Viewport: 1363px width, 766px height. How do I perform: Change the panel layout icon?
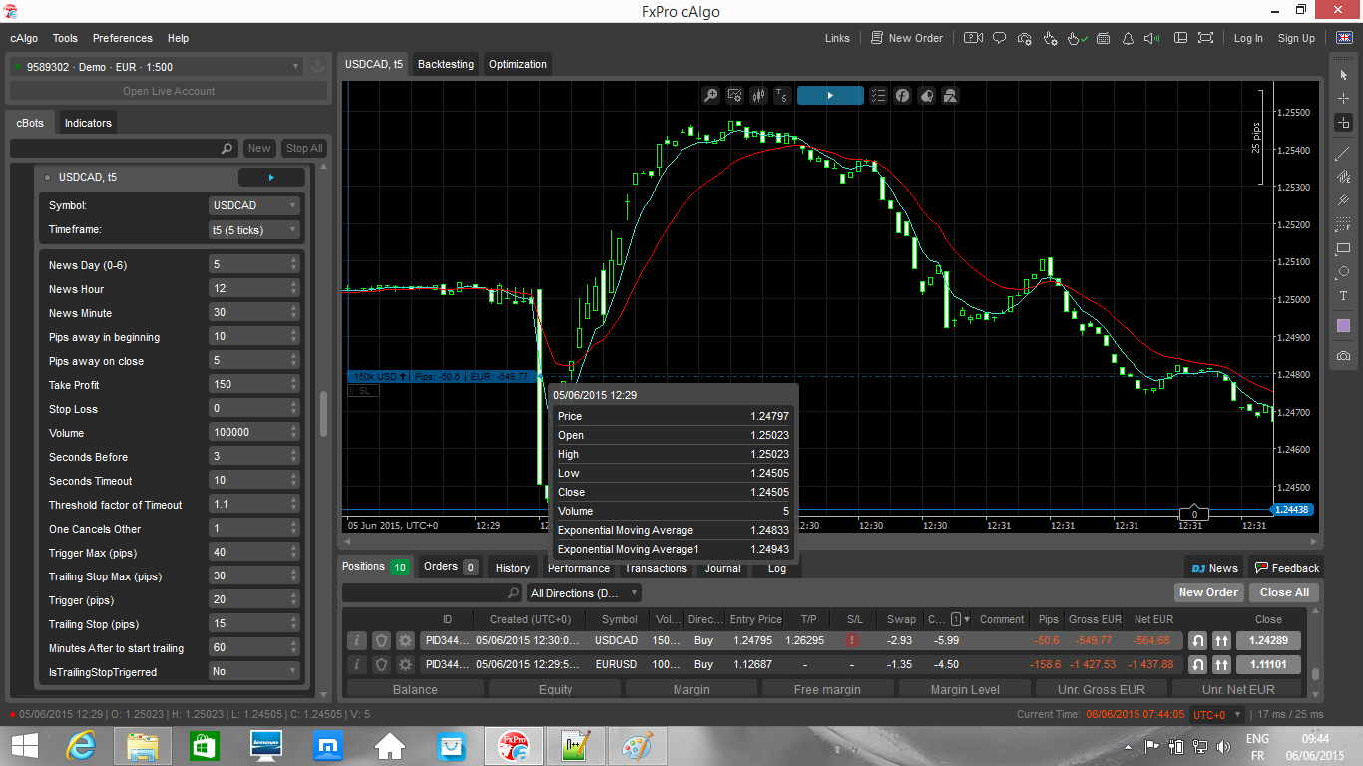(x=1178, y=38)
